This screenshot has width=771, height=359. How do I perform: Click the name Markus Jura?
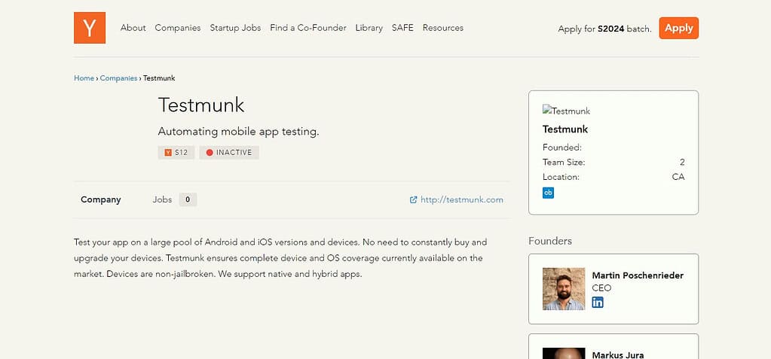pyautogui.click(x=617, y=355)
